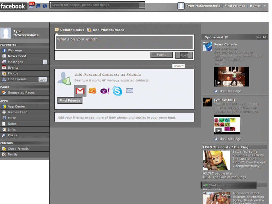This screenshot has height=204, width=272.
Task: Open Find Friends in sidebar favorites
Action: pyautogui.click(x=25, y=79)
